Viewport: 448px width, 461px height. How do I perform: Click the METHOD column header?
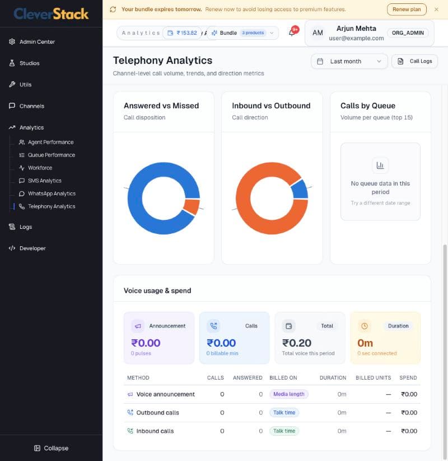(138, 378)
